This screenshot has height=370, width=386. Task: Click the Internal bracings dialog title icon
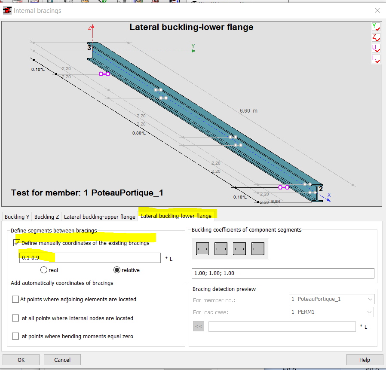point(7,10)
